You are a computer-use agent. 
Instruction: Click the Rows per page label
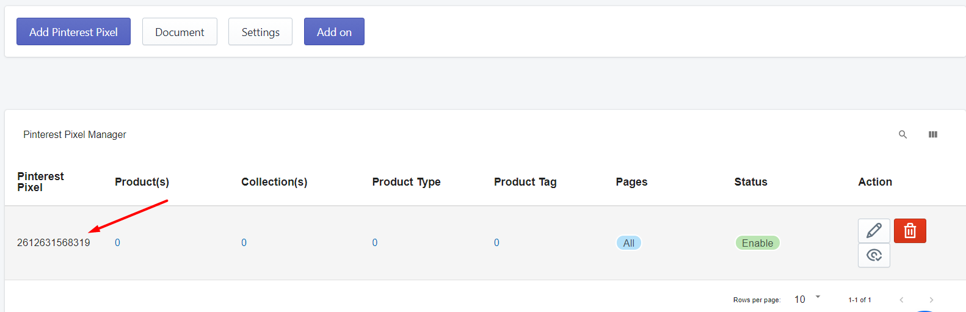pos(757,300)
